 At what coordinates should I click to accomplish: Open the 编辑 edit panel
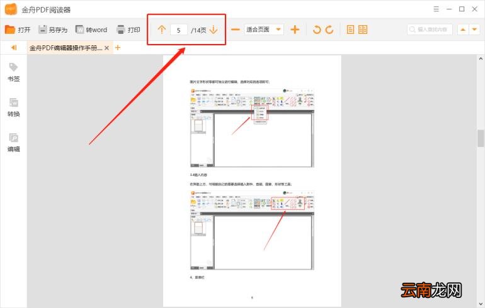click(x=14, y=143)
